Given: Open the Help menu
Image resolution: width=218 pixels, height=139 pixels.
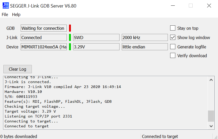Looking at the screenshot, I should coord(16,14).
